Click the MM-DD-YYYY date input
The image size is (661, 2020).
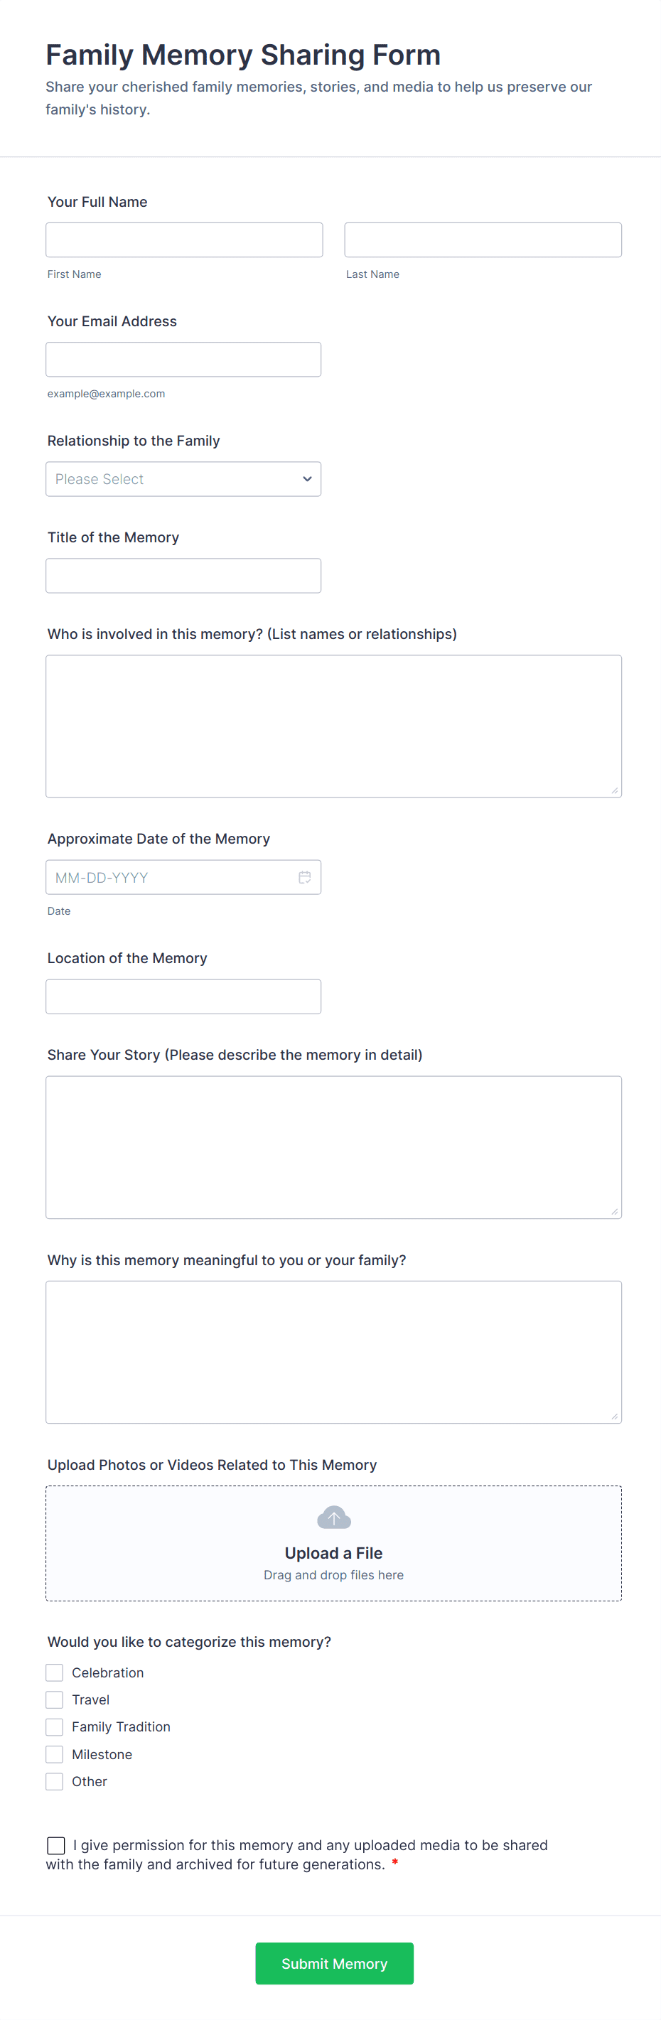point(168,878)
